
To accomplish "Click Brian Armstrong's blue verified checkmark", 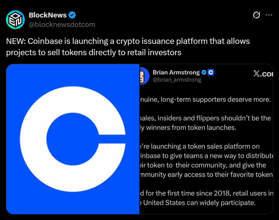I will coord(204,72).
